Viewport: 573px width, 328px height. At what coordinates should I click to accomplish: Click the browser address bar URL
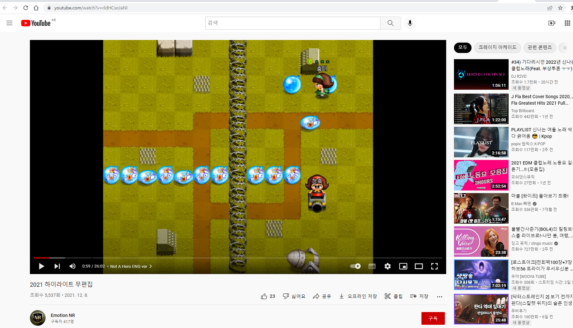[x=91, y=8]
